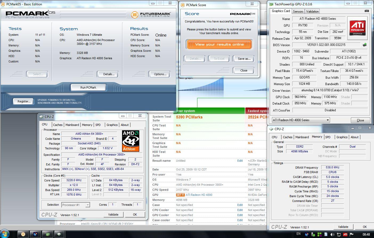The height and width of the screenshot is (238, 374).
Task: Open the SPD tab in left CPU-Z
Action: (98, 125)
